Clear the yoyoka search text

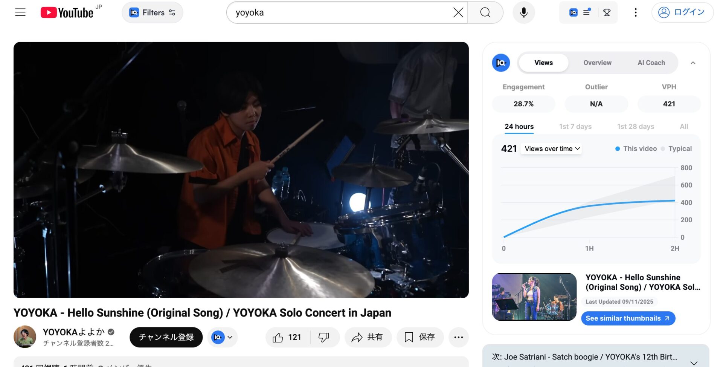(458, 12)
